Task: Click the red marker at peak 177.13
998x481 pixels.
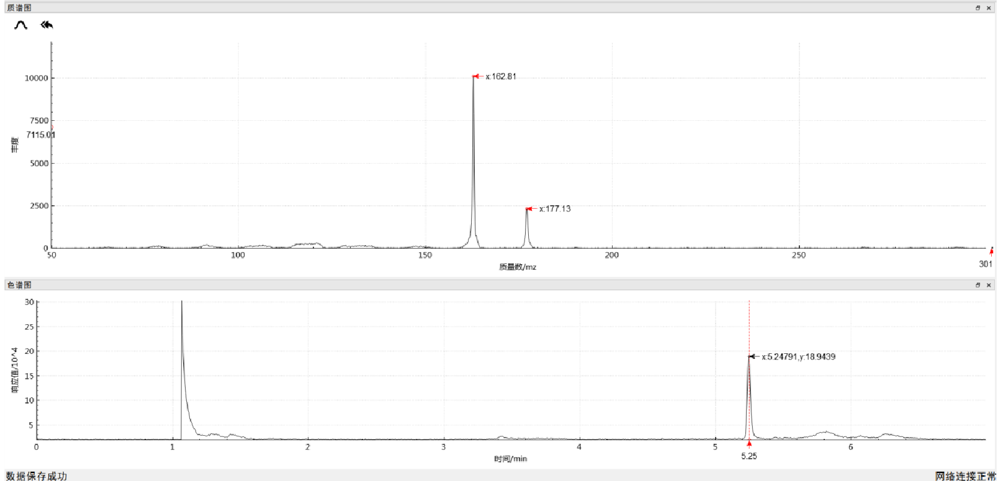Action: click(x=528, y=209)
